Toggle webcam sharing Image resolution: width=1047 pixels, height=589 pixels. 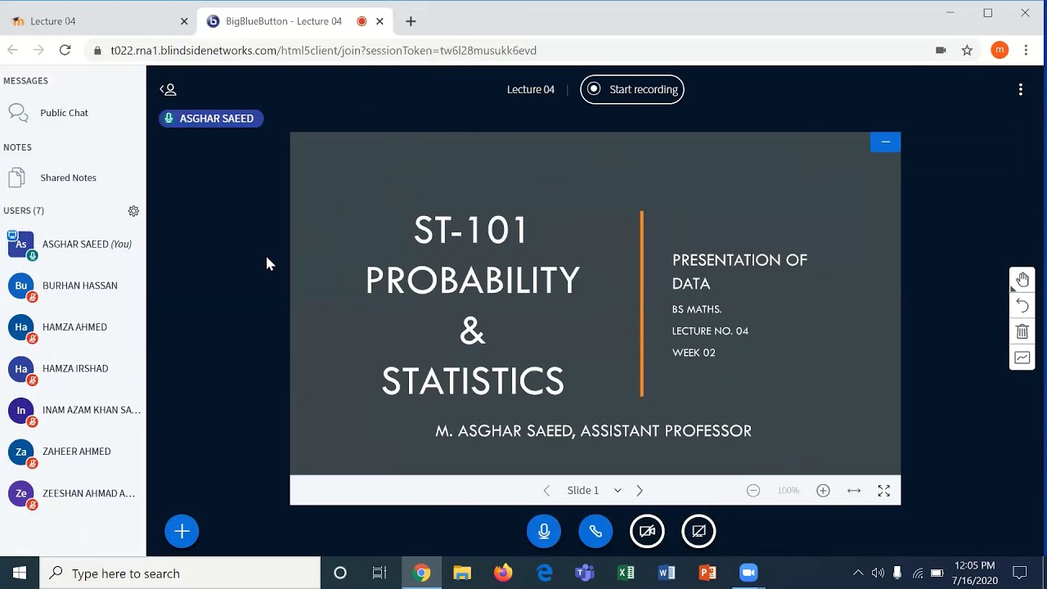647,532
